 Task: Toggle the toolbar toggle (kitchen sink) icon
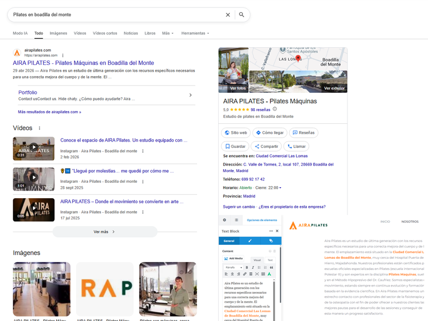coord(263,274)
